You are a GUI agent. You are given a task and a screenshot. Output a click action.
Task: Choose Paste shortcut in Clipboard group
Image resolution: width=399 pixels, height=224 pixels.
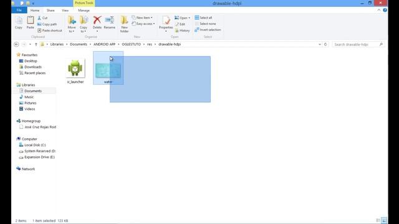pos(50,30)
